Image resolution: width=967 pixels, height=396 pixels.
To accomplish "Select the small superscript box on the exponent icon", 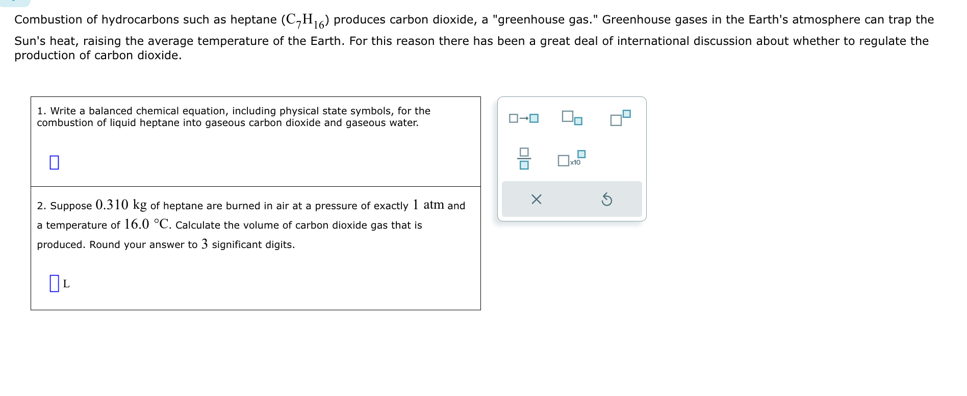I will [x=626, y=113].
